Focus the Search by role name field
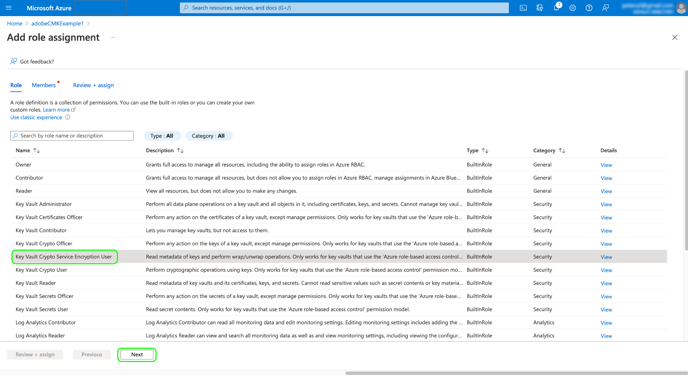Viewport: 688px width, 376px height. [x=72, y=136]
